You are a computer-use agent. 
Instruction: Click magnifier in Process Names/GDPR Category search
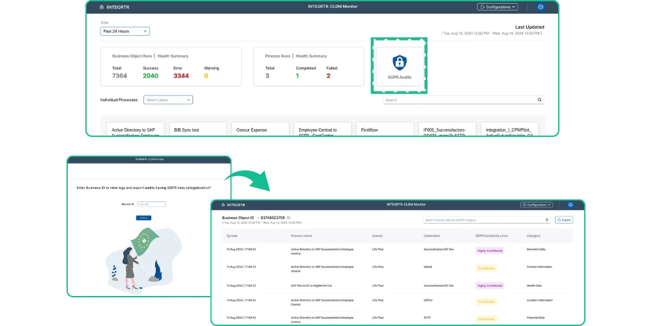[547, 220]
